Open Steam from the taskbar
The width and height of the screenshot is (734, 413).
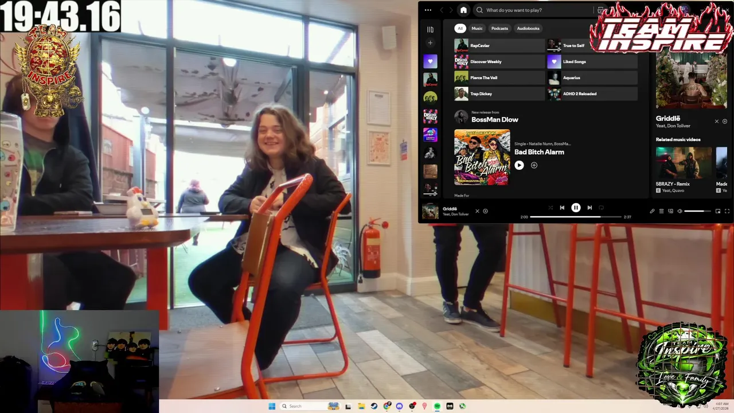[374, 406]
